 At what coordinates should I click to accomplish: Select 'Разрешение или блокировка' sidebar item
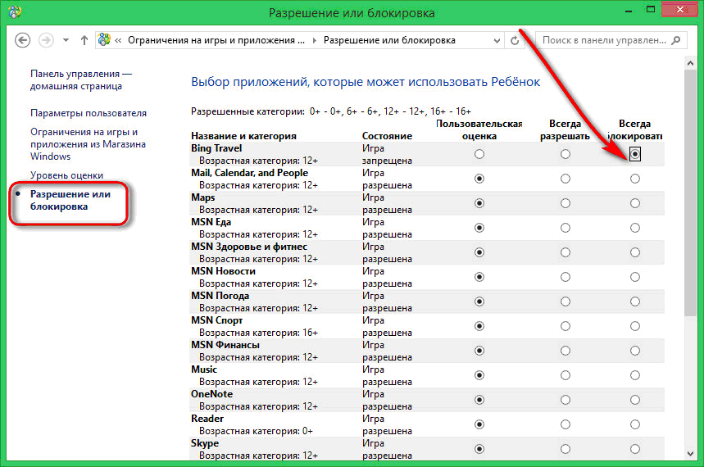70,200
